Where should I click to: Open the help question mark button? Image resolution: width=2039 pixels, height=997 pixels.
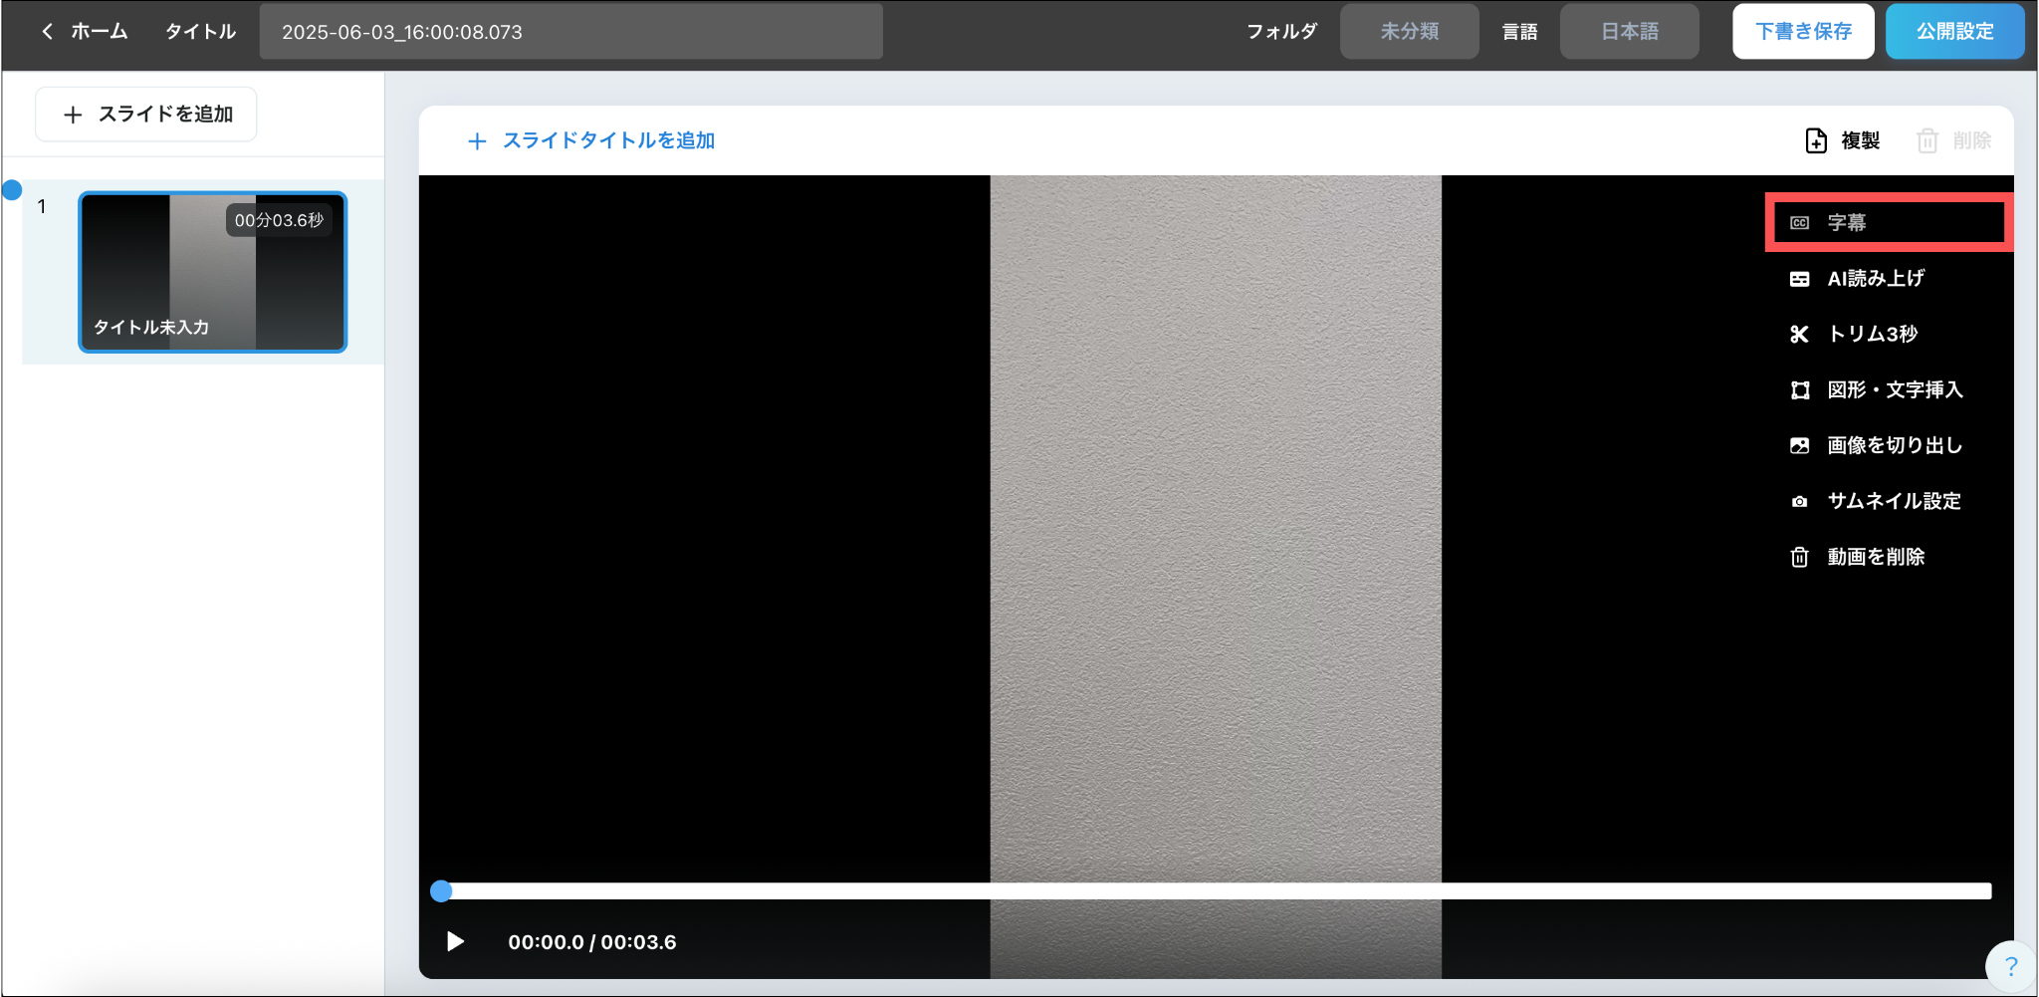click(2010, 965)
